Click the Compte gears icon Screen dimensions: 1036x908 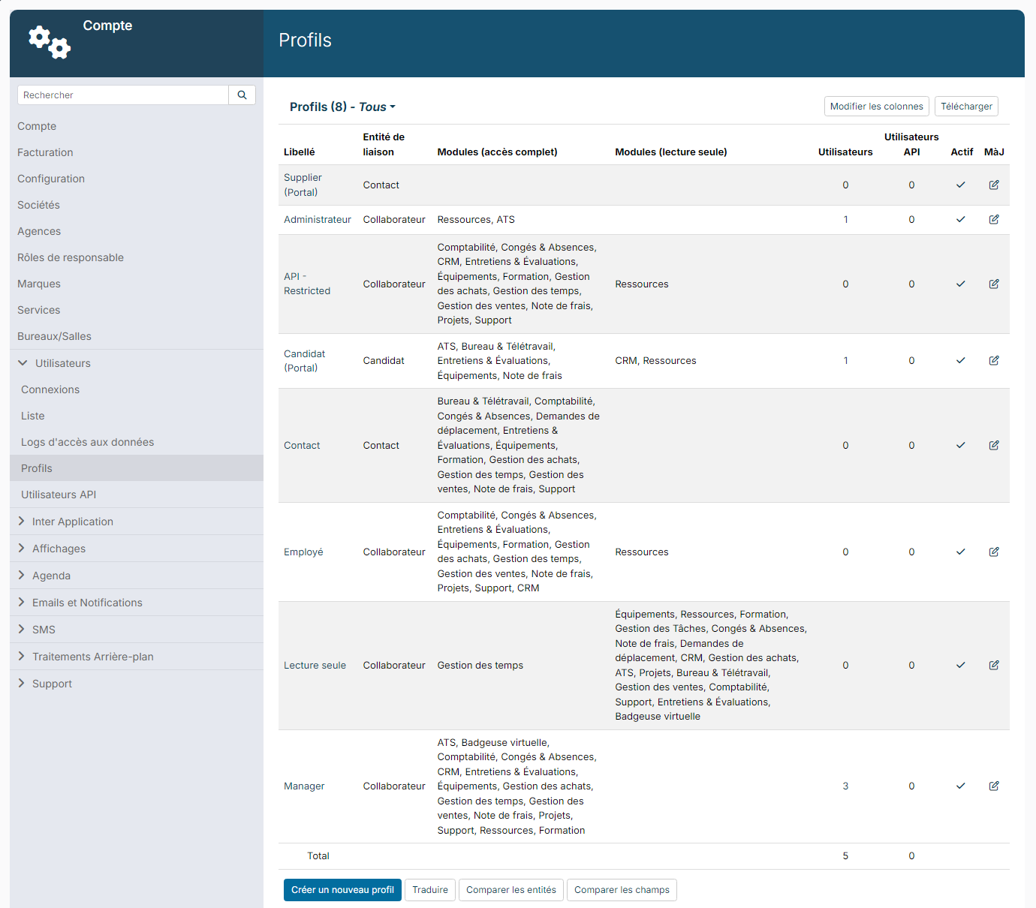tap(50, 42)
